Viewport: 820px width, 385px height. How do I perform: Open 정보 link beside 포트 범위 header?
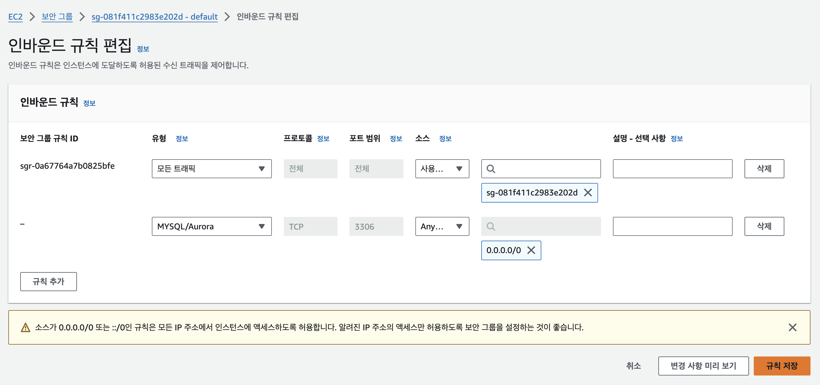(x=396, y=138)
